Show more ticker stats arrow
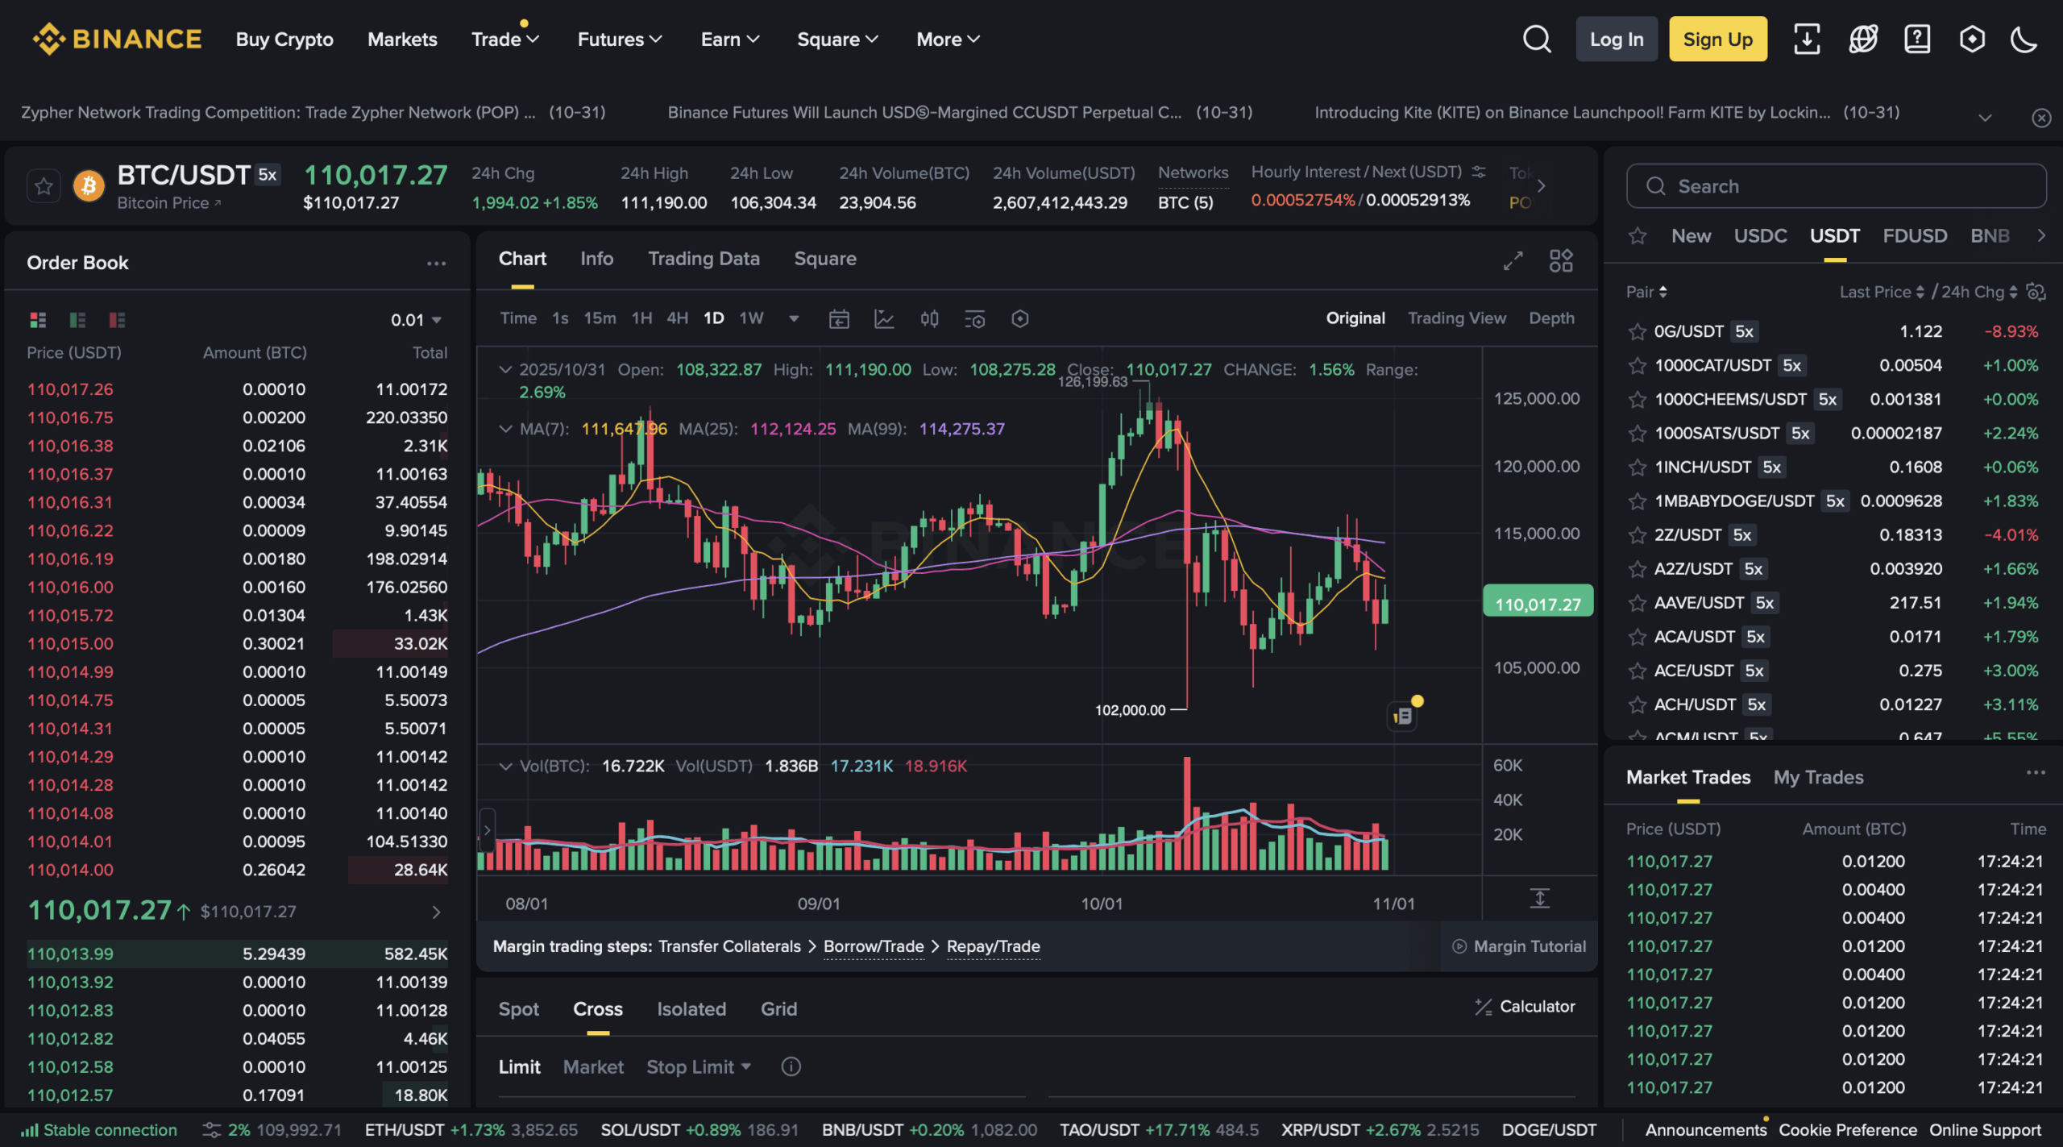Image resolution: width=2063 pixels, height=1147 pixels. point(1541,186)
